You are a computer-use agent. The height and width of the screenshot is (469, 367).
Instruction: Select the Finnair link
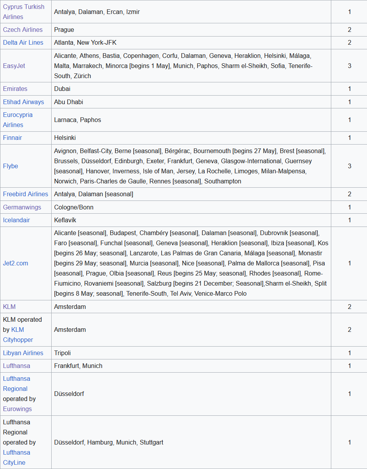[12, 138]
